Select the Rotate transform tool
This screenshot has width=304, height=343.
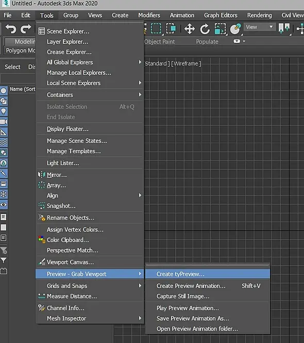point(205,29)
